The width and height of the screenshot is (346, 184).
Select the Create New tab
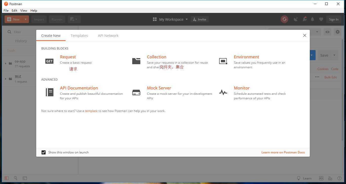pyautogui.click(x=51, y=35)
